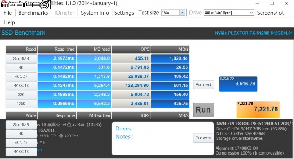
Task: Click the Drive C: 476.9/447.2GB free text
Action: click(x=252, y=129)
